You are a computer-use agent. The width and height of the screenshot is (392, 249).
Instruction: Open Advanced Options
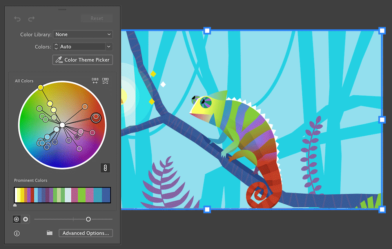tap(85, 233)
